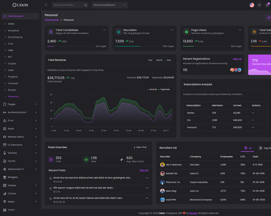Open options for first recent post
Image resolution: width=271 pixels, height=216 pixels.
(147, 178)
